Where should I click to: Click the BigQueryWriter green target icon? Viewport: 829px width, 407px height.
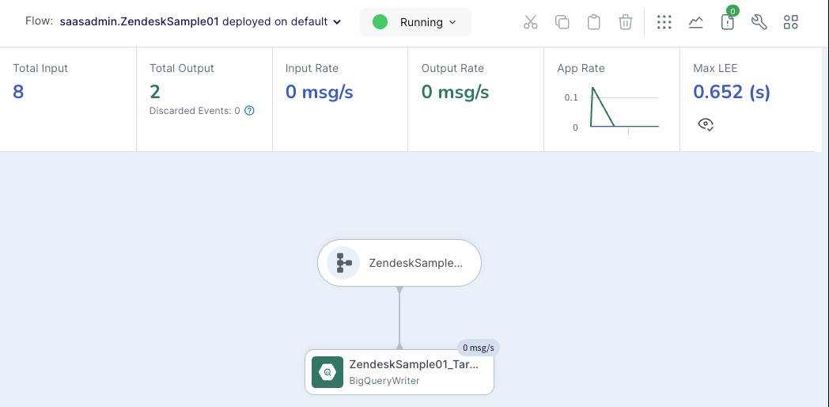click(327, 372)
